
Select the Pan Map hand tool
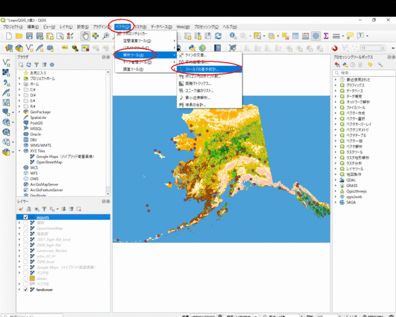click(x=85, y=36)
